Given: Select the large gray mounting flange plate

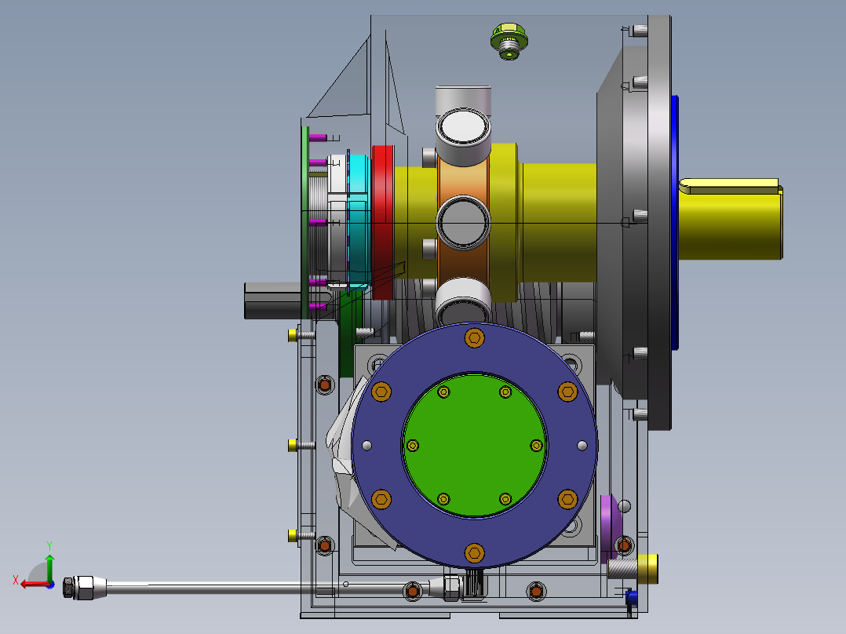Looking at the screenshot, I should coord(658,222).
